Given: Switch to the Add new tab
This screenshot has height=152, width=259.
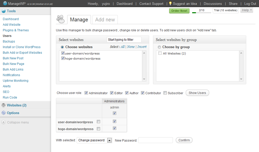Looking at the screenshot, I should click(105, 20).
